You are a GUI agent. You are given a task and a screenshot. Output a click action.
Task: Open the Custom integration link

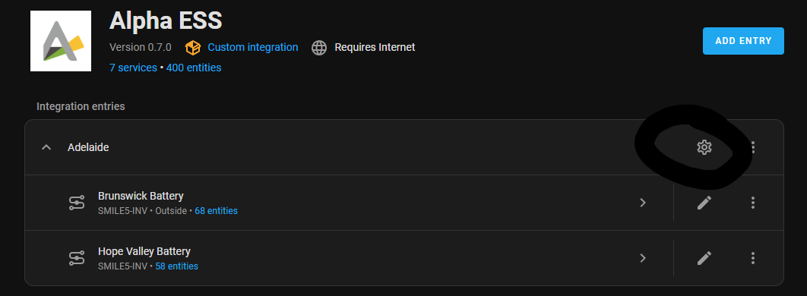coord(253,47)
